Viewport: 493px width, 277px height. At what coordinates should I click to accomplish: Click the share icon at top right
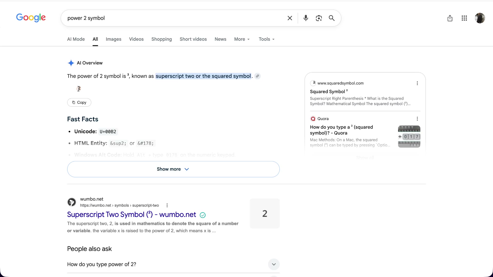(450, 18)
